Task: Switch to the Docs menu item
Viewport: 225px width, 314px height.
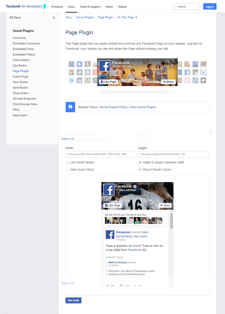Action: tap(71, 7)
